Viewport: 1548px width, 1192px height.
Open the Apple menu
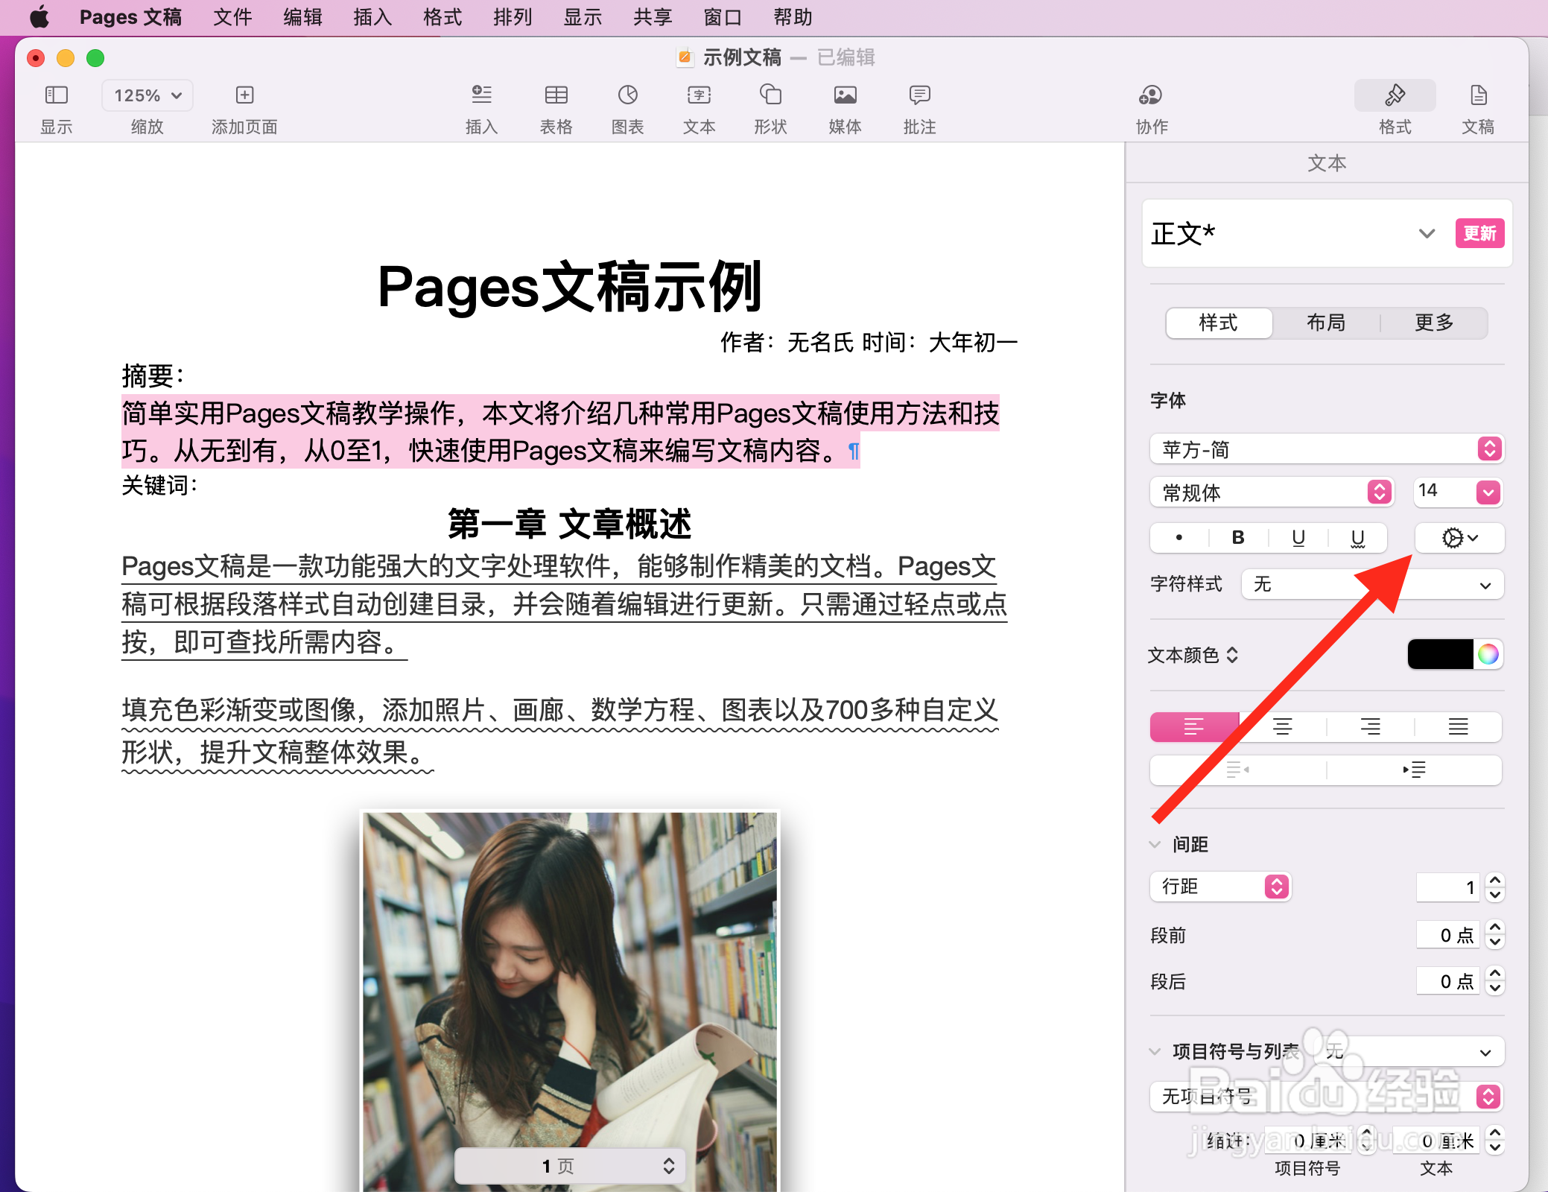[x=39, y=16]
